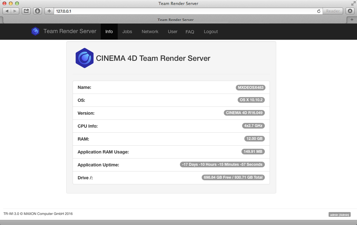The image size is (357, 225).
Task: Click the 698.84 GB Free drive badge
Action: (x=233, y=177)
